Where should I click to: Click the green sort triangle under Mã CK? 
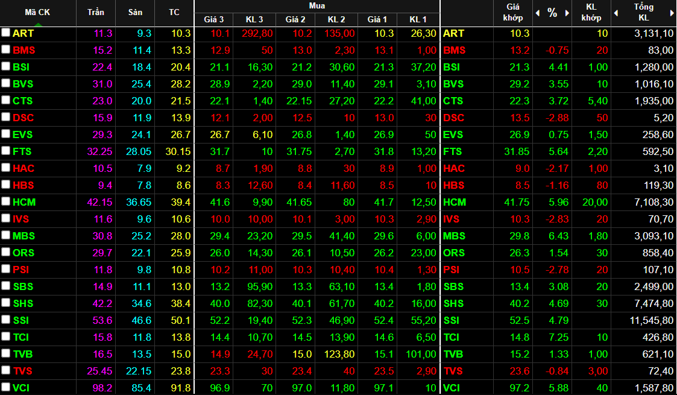37,24
